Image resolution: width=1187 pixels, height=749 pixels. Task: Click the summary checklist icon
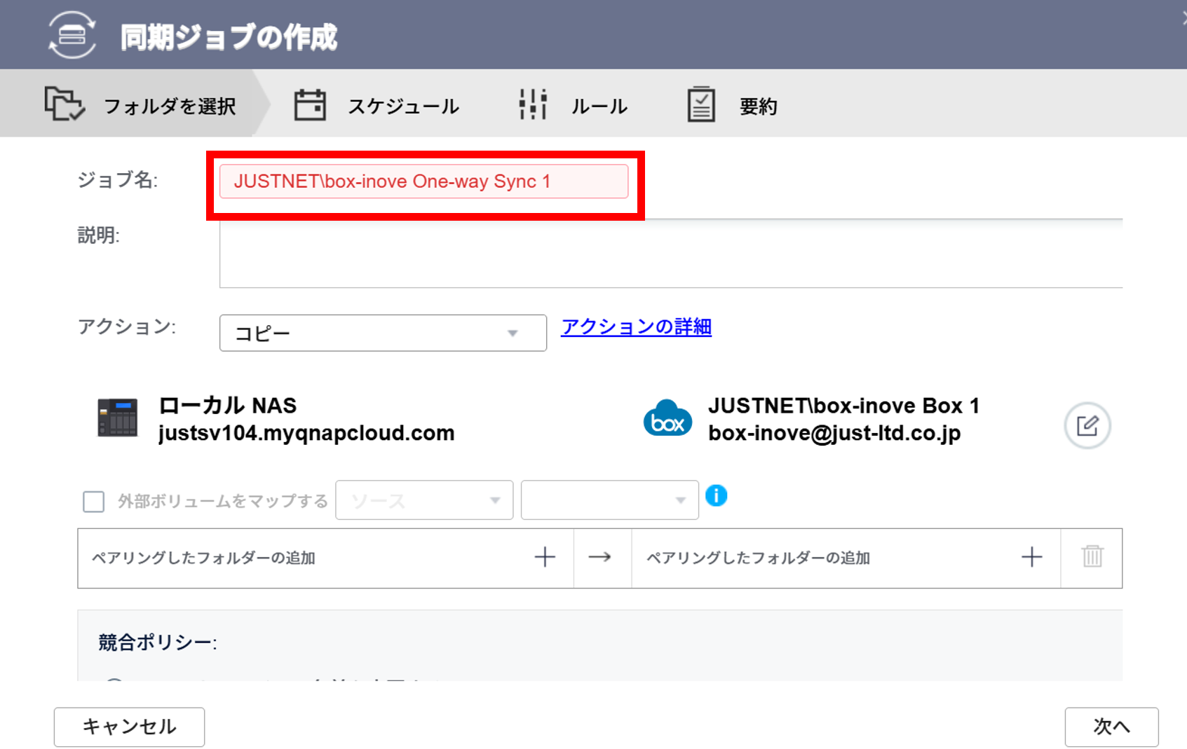pos(701,104)
